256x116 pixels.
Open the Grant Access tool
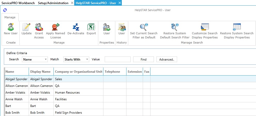(x=39, y=27)
